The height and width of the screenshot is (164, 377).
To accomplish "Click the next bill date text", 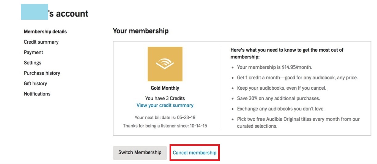I will pyautogui.click(x=165, y=118).
